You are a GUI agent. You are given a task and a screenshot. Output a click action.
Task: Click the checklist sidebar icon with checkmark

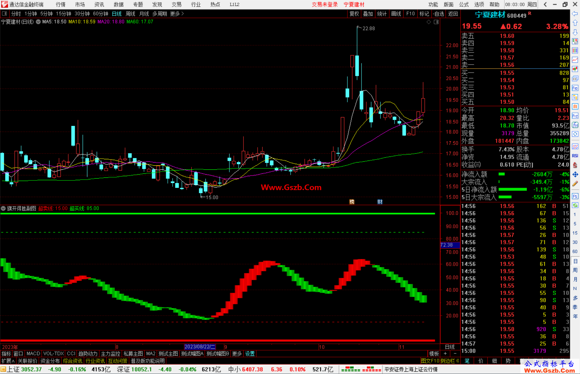coord(575,41)
